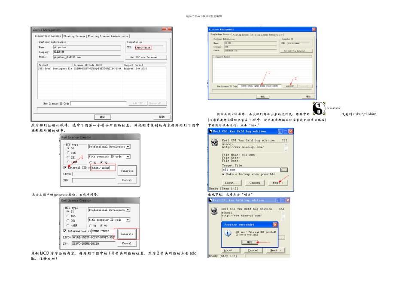Image resolution: width=408 pixels, height=288 pixels.
Task: Click the 'License ID Code (LIC)' column header
Action: tap(97, 65)
